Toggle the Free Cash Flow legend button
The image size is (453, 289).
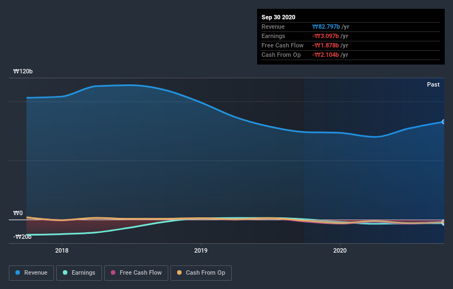[x=136, y=273]
